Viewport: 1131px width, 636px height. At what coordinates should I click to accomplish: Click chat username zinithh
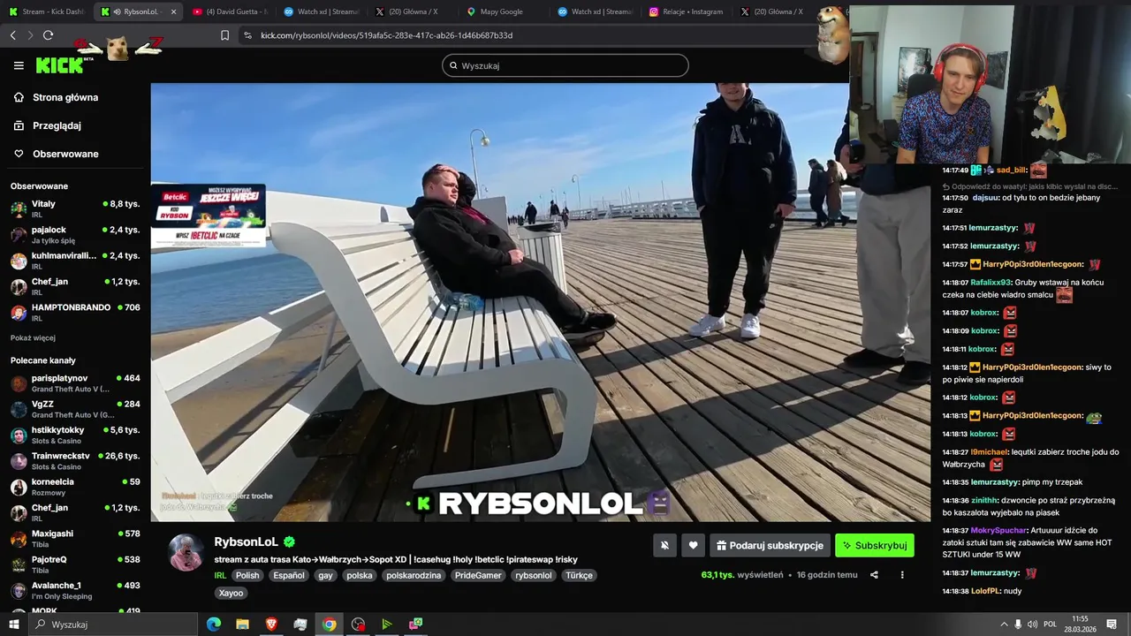[984, 500]
